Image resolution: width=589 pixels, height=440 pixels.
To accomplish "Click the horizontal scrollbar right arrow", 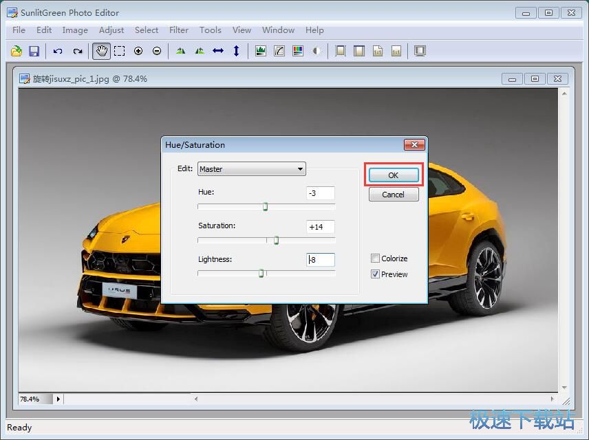I will coord(552,399).
